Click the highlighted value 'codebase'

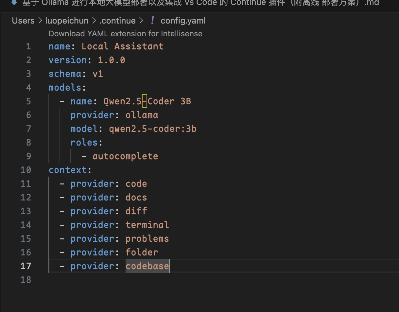[147, 266]
